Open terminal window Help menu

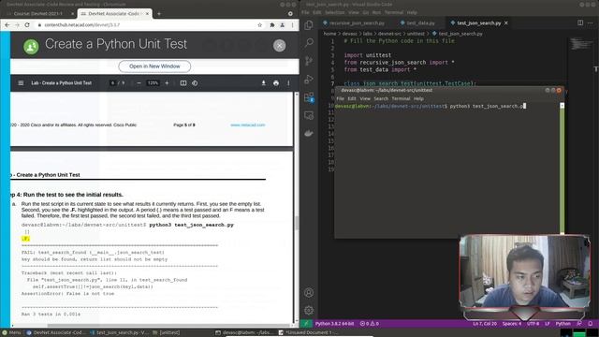(x=418, y=98)
